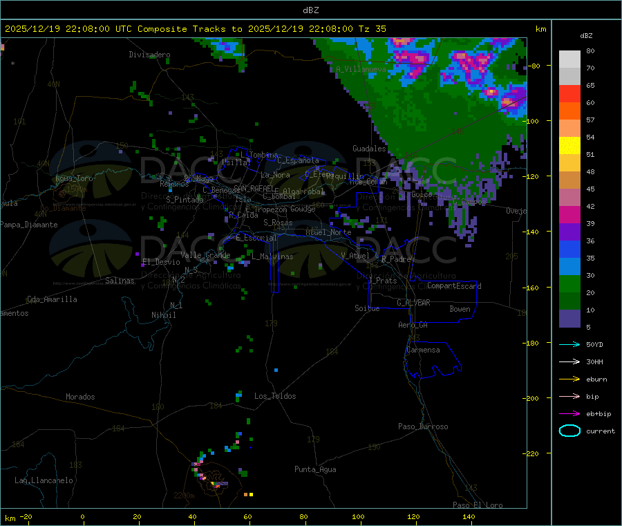
Task: Click the Paso_El_Loro map label
Action: (478, 505)
